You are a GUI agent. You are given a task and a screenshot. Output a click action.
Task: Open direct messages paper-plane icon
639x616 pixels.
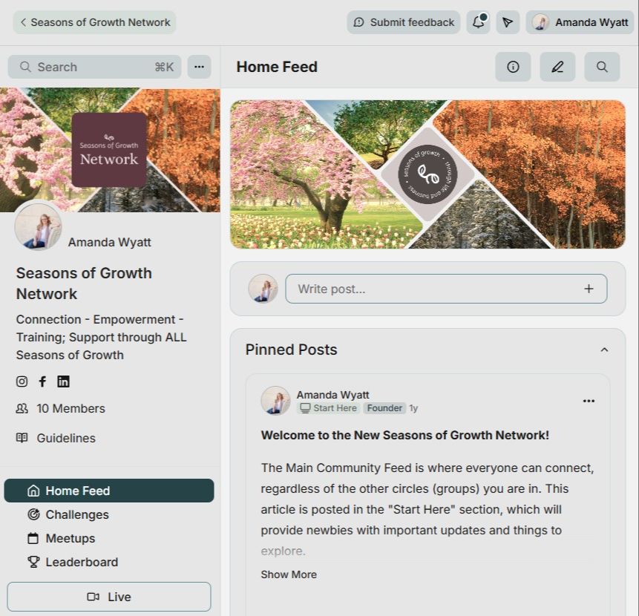tap(508, 22)
